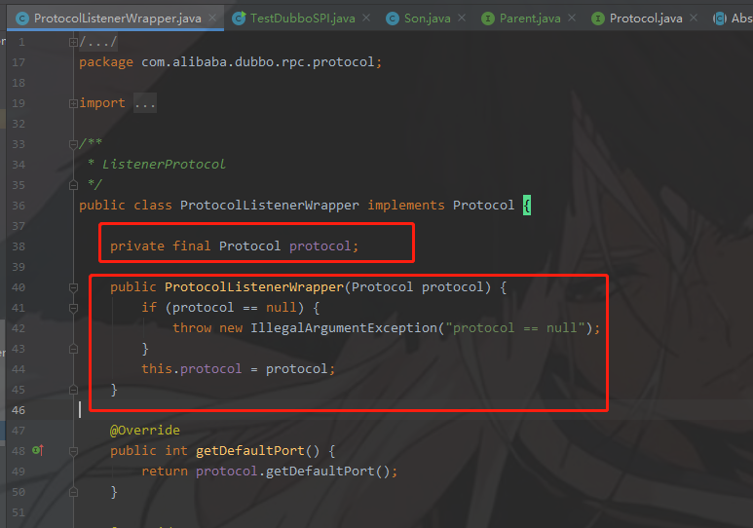
Task: Click the interface icon on Protocol.java tab
Action: pyautogui.click(x=598, y=19)
